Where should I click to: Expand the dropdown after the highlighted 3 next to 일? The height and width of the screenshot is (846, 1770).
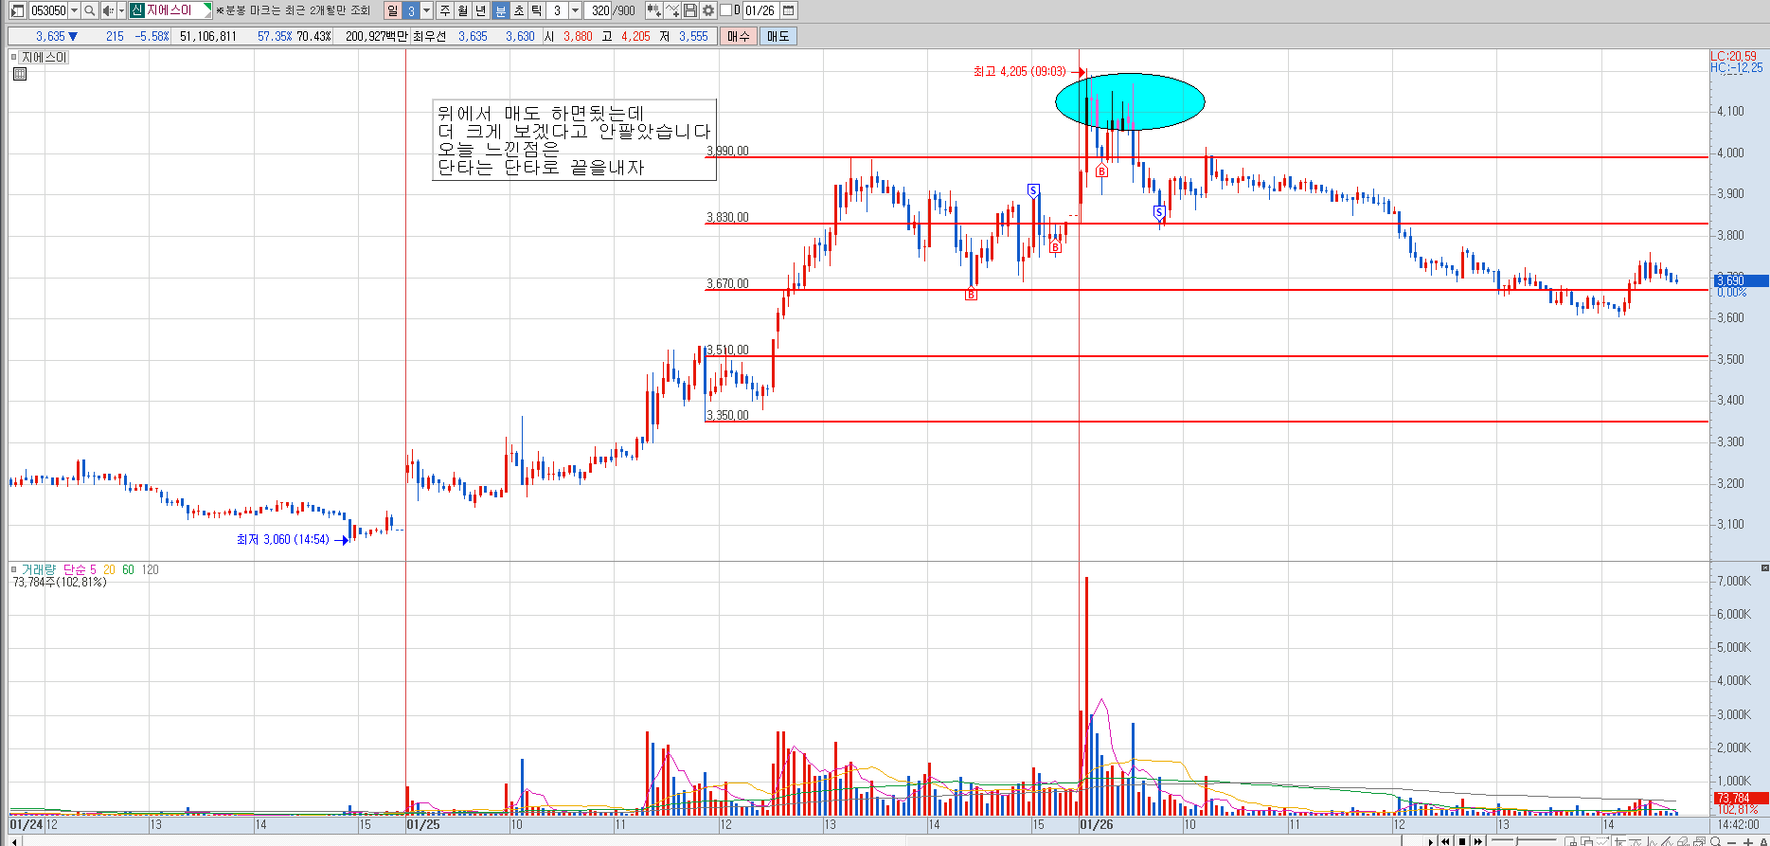coord(426,10)
